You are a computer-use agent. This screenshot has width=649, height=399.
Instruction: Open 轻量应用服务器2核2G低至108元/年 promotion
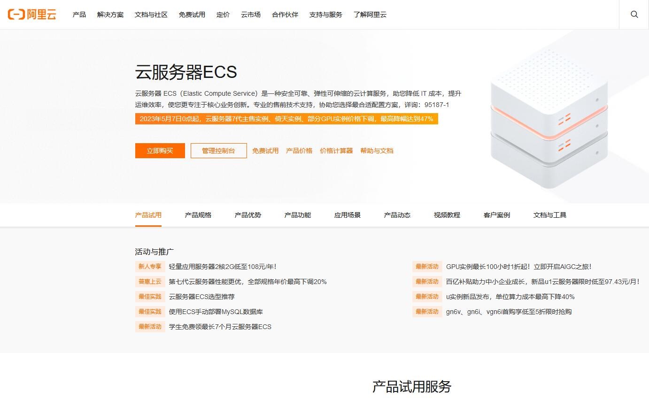(x=223, y=267)
